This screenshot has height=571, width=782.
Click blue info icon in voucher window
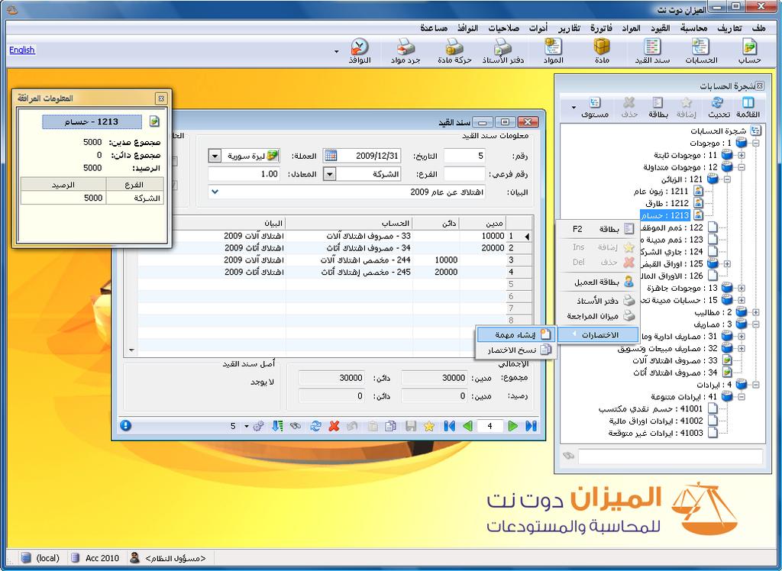pyautogui.click(x=126, y=425)
